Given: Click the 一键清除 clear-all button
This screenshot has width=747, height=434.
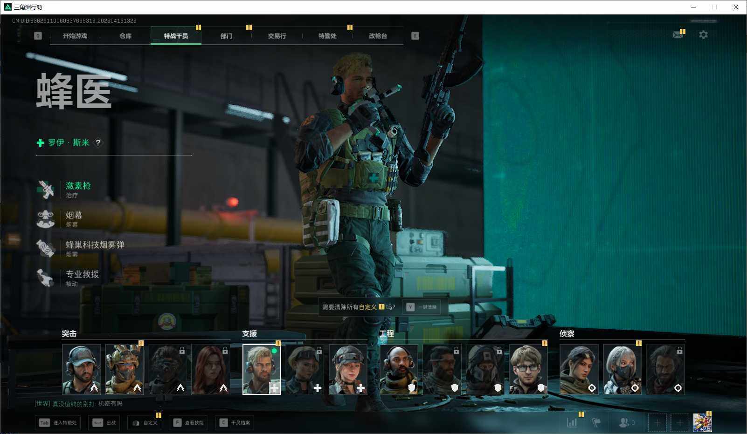Looking at the screenshot, I should 422,307.
